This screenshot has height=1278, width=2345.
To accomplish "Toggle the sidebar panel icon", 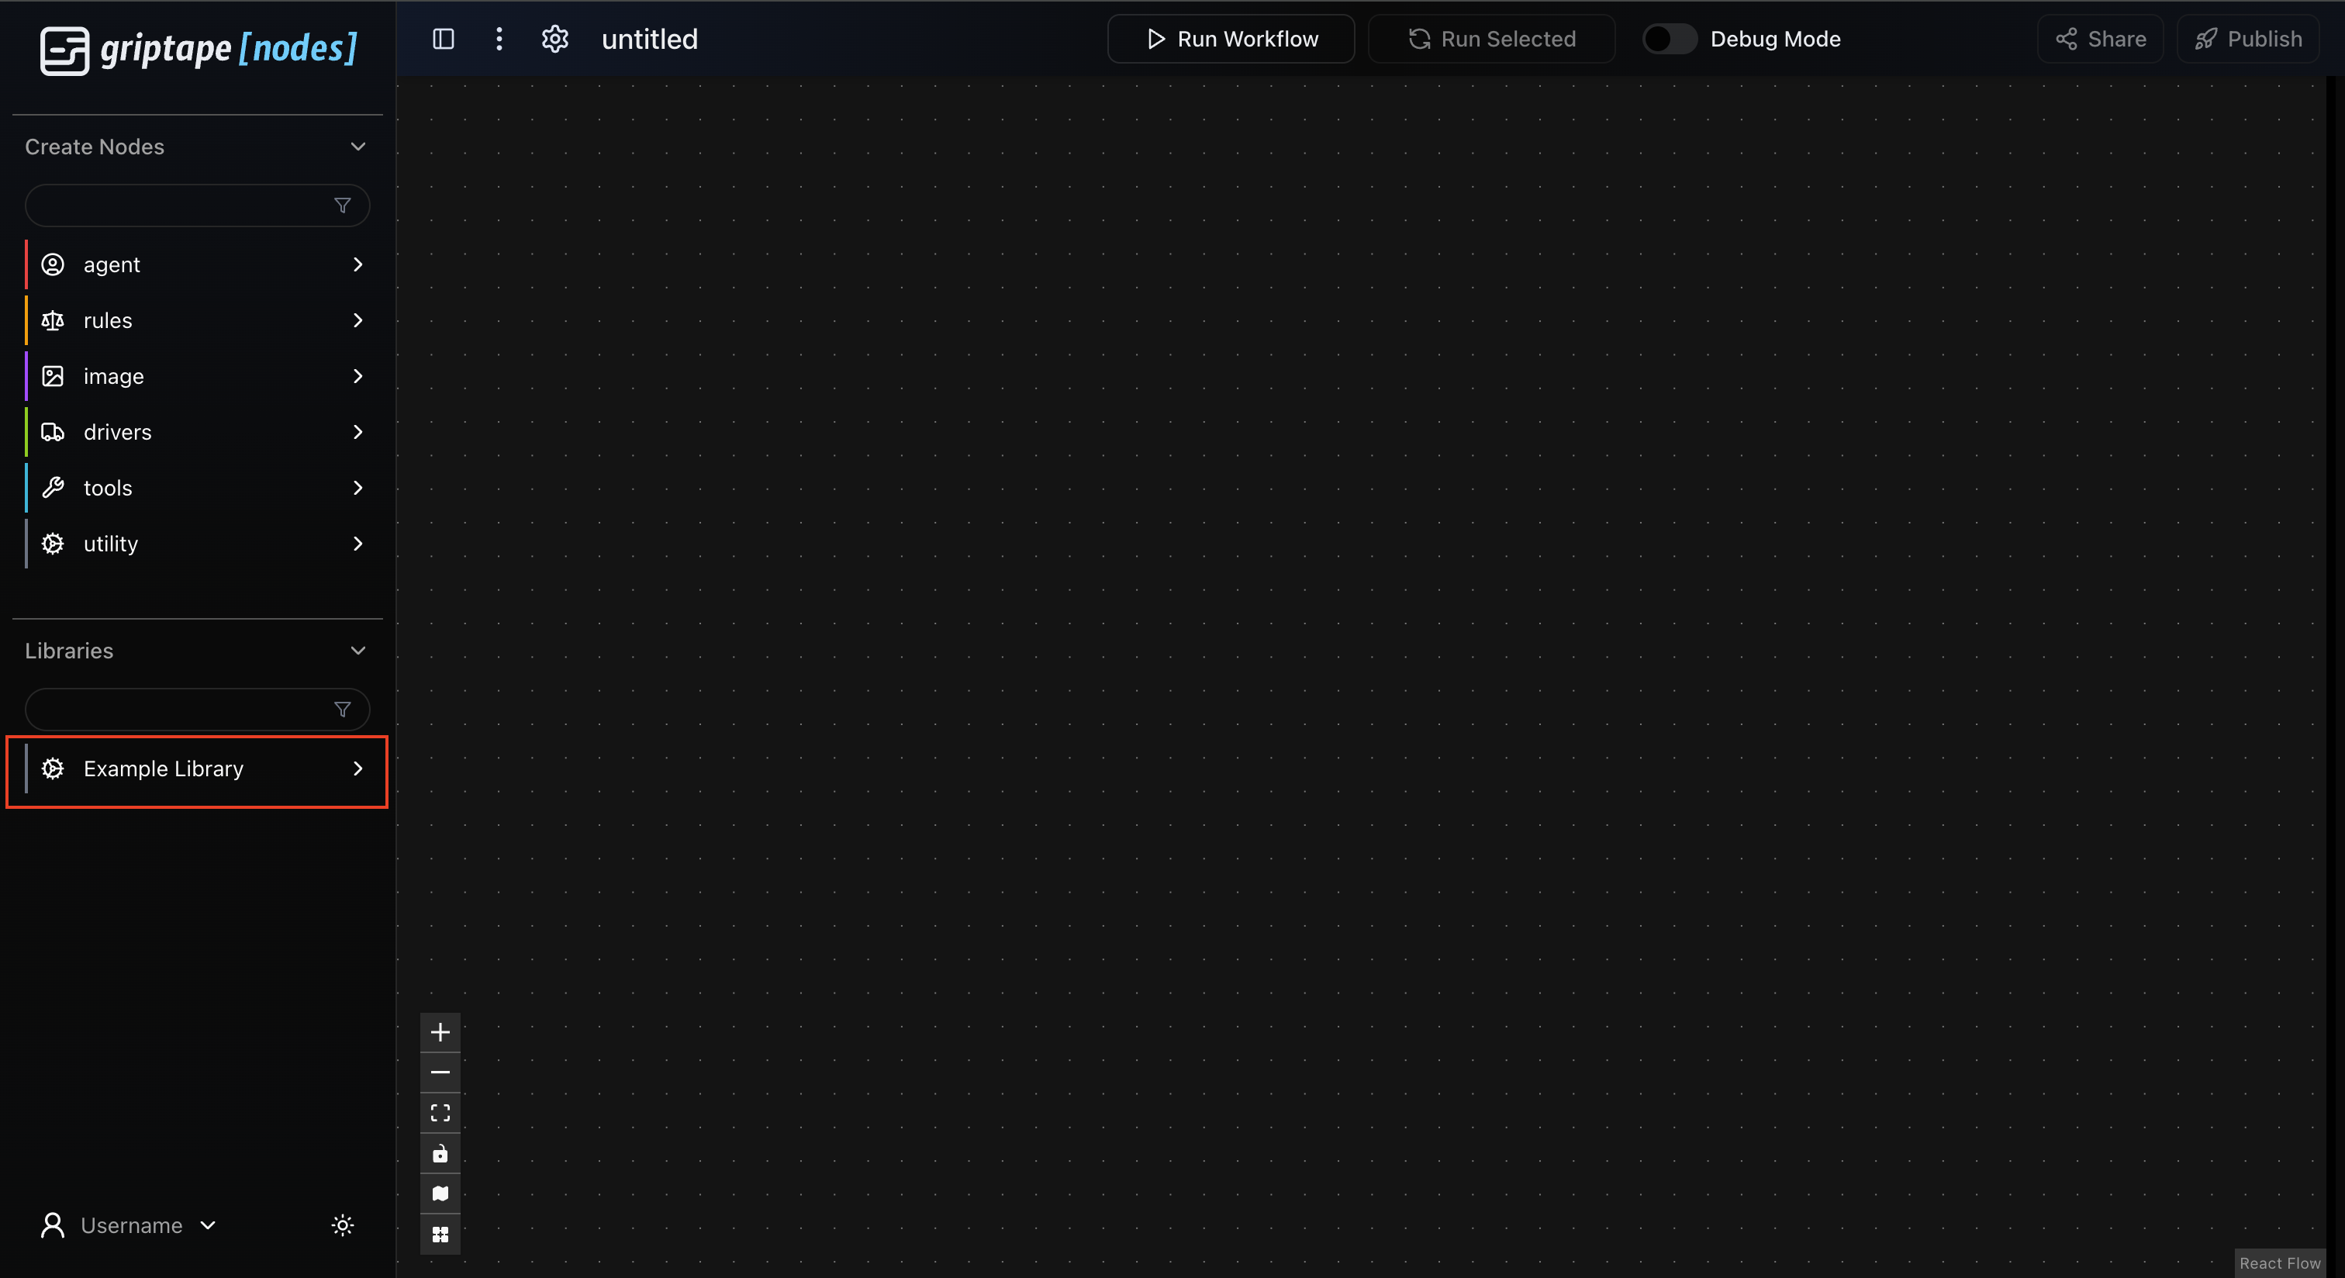I will (x=444, y=39).
